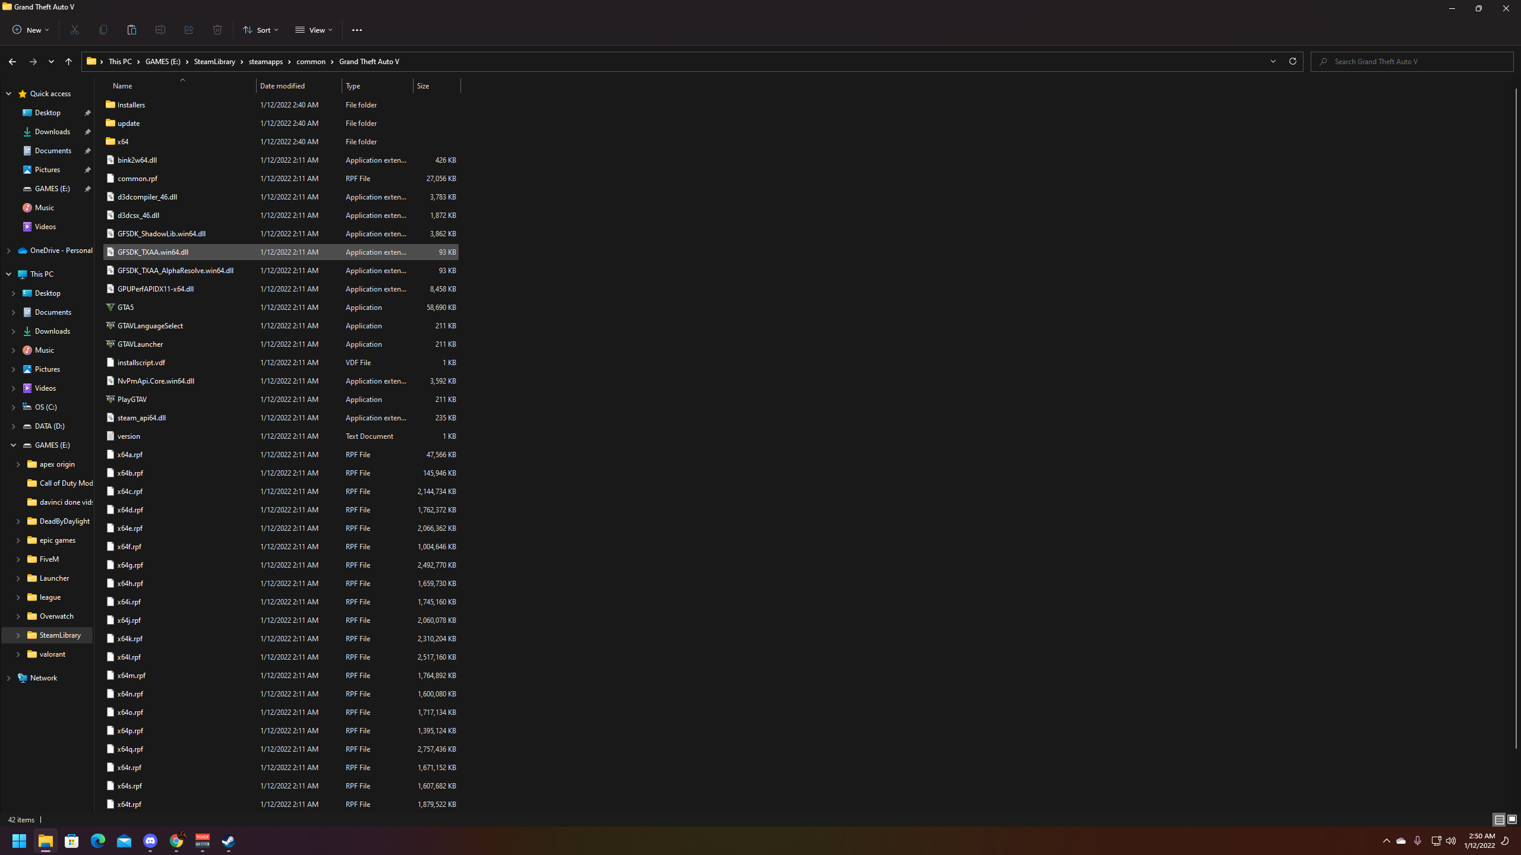Click the Copy toolbar icon
This screenshot has height=855, width=1521.
point(103,30)
